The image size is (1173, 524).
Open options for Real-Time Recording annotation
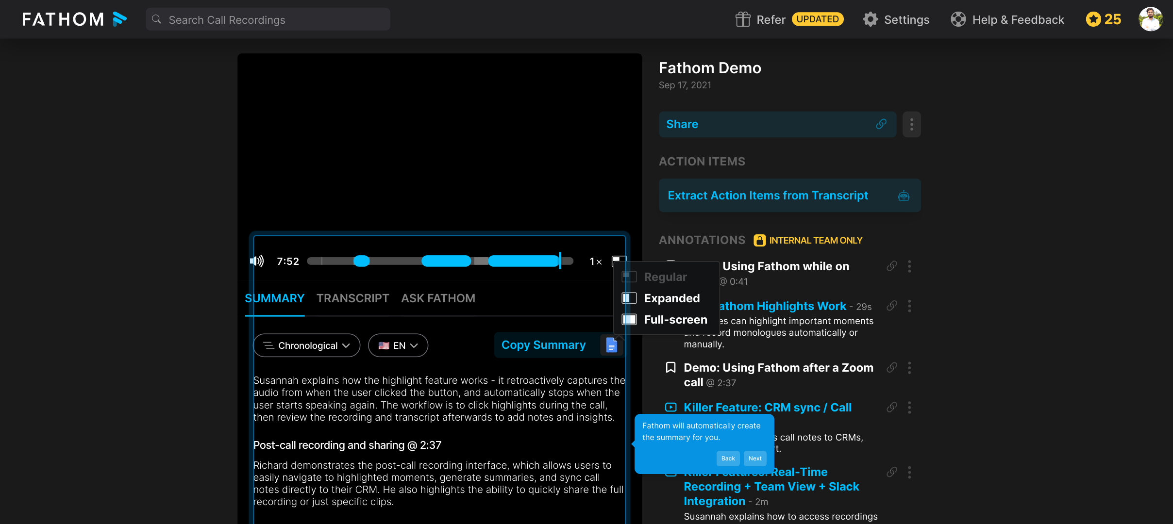pos(909,472)
